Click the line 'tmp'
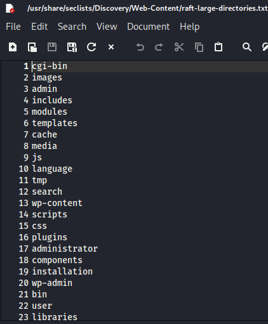Image resolution: width=268 pixels, height=324 pixels. pyautogui.click(x=39, y=180)
